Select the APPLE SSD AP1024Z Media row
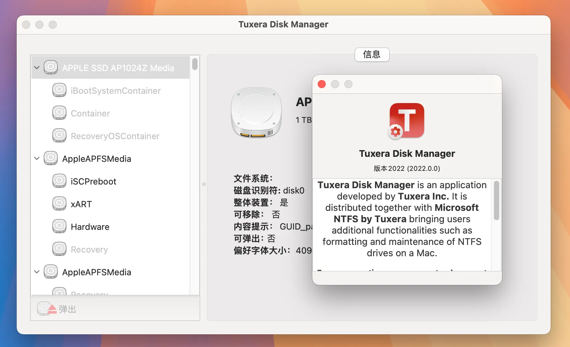Screen dimensions: 570x347 click(x=110, y=67)
